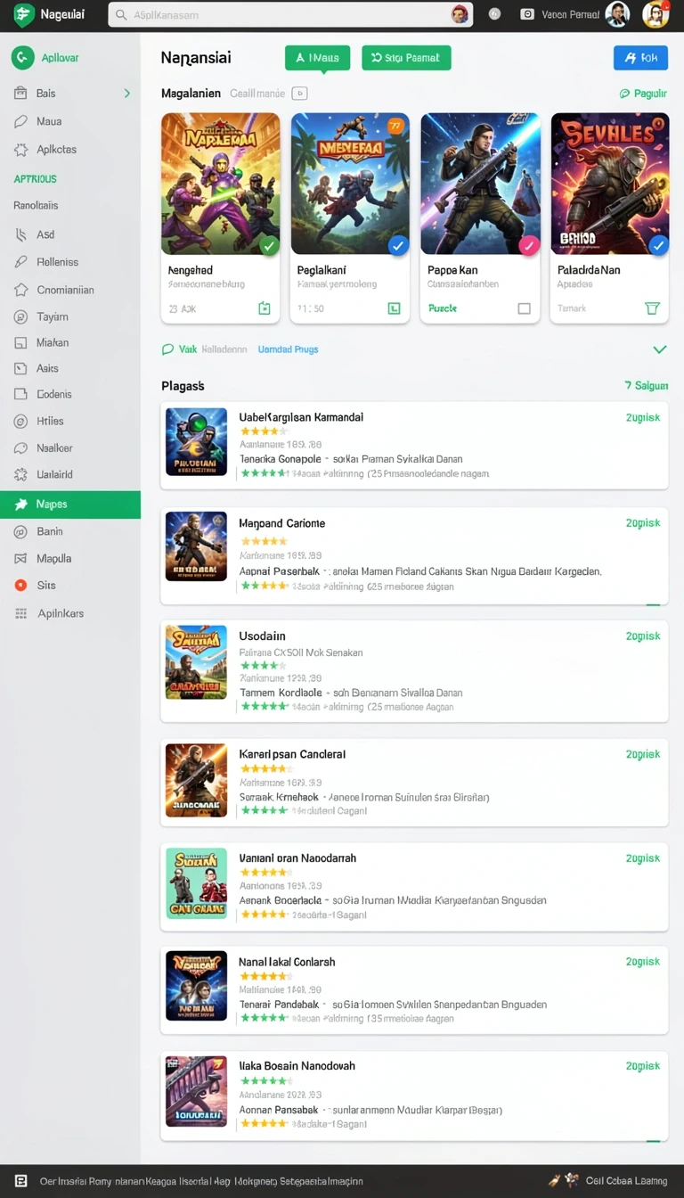The height and width of the screenshot is (1198, 684).
Task: Click the star rating of Karerl psan Cancleral
Action: click(x=264, y=768)
